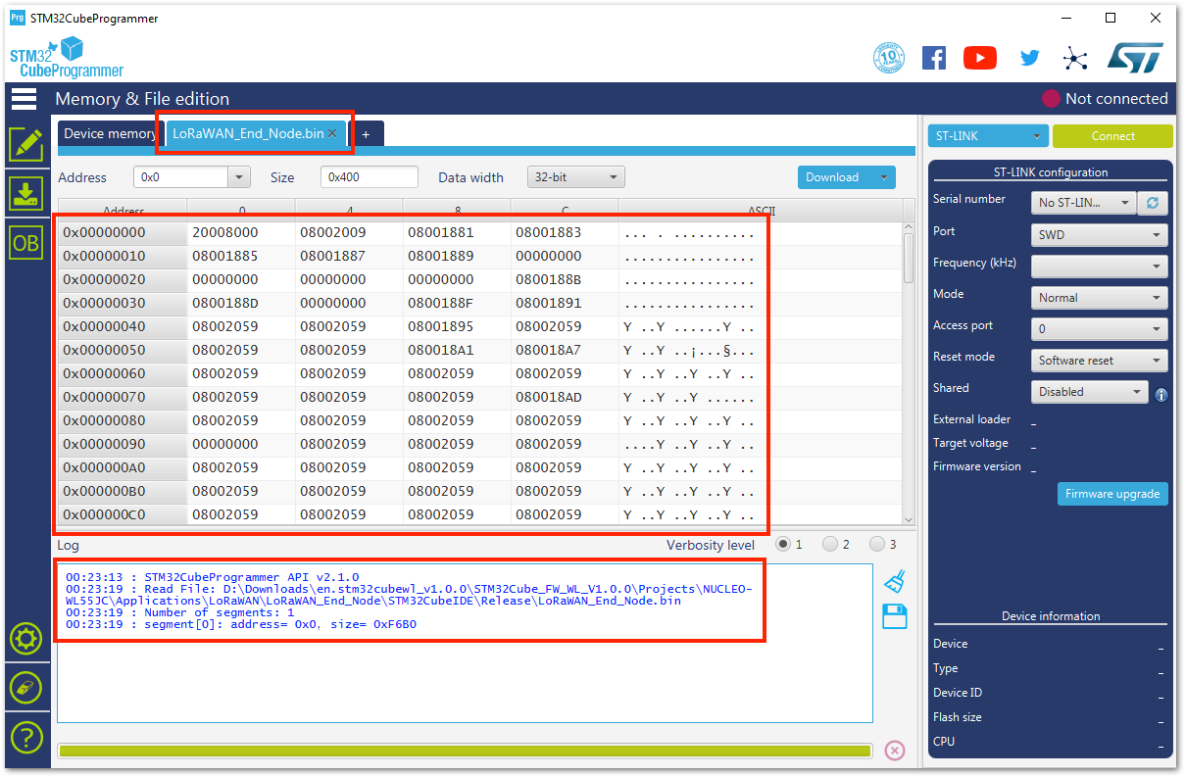Open the ST community network icon

pyautogui.click(x=1075, y=58)
